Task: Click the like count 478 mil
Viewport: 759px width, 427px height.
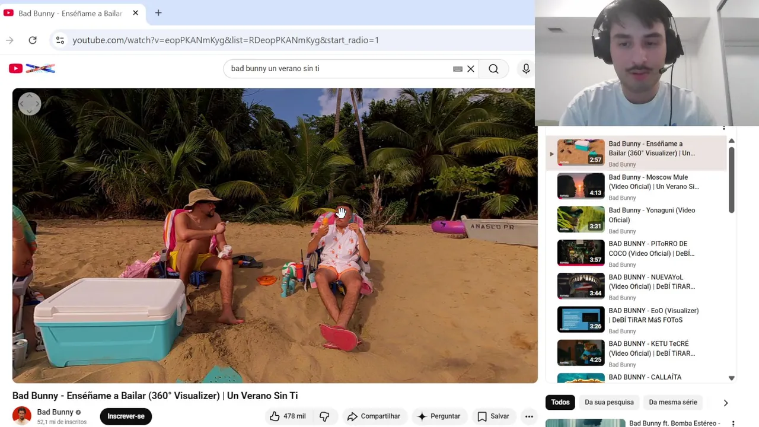Action: tap(294, 416)
